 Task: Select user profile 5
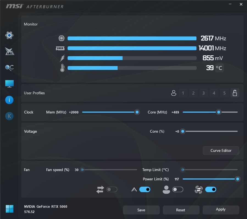(224, 93)
